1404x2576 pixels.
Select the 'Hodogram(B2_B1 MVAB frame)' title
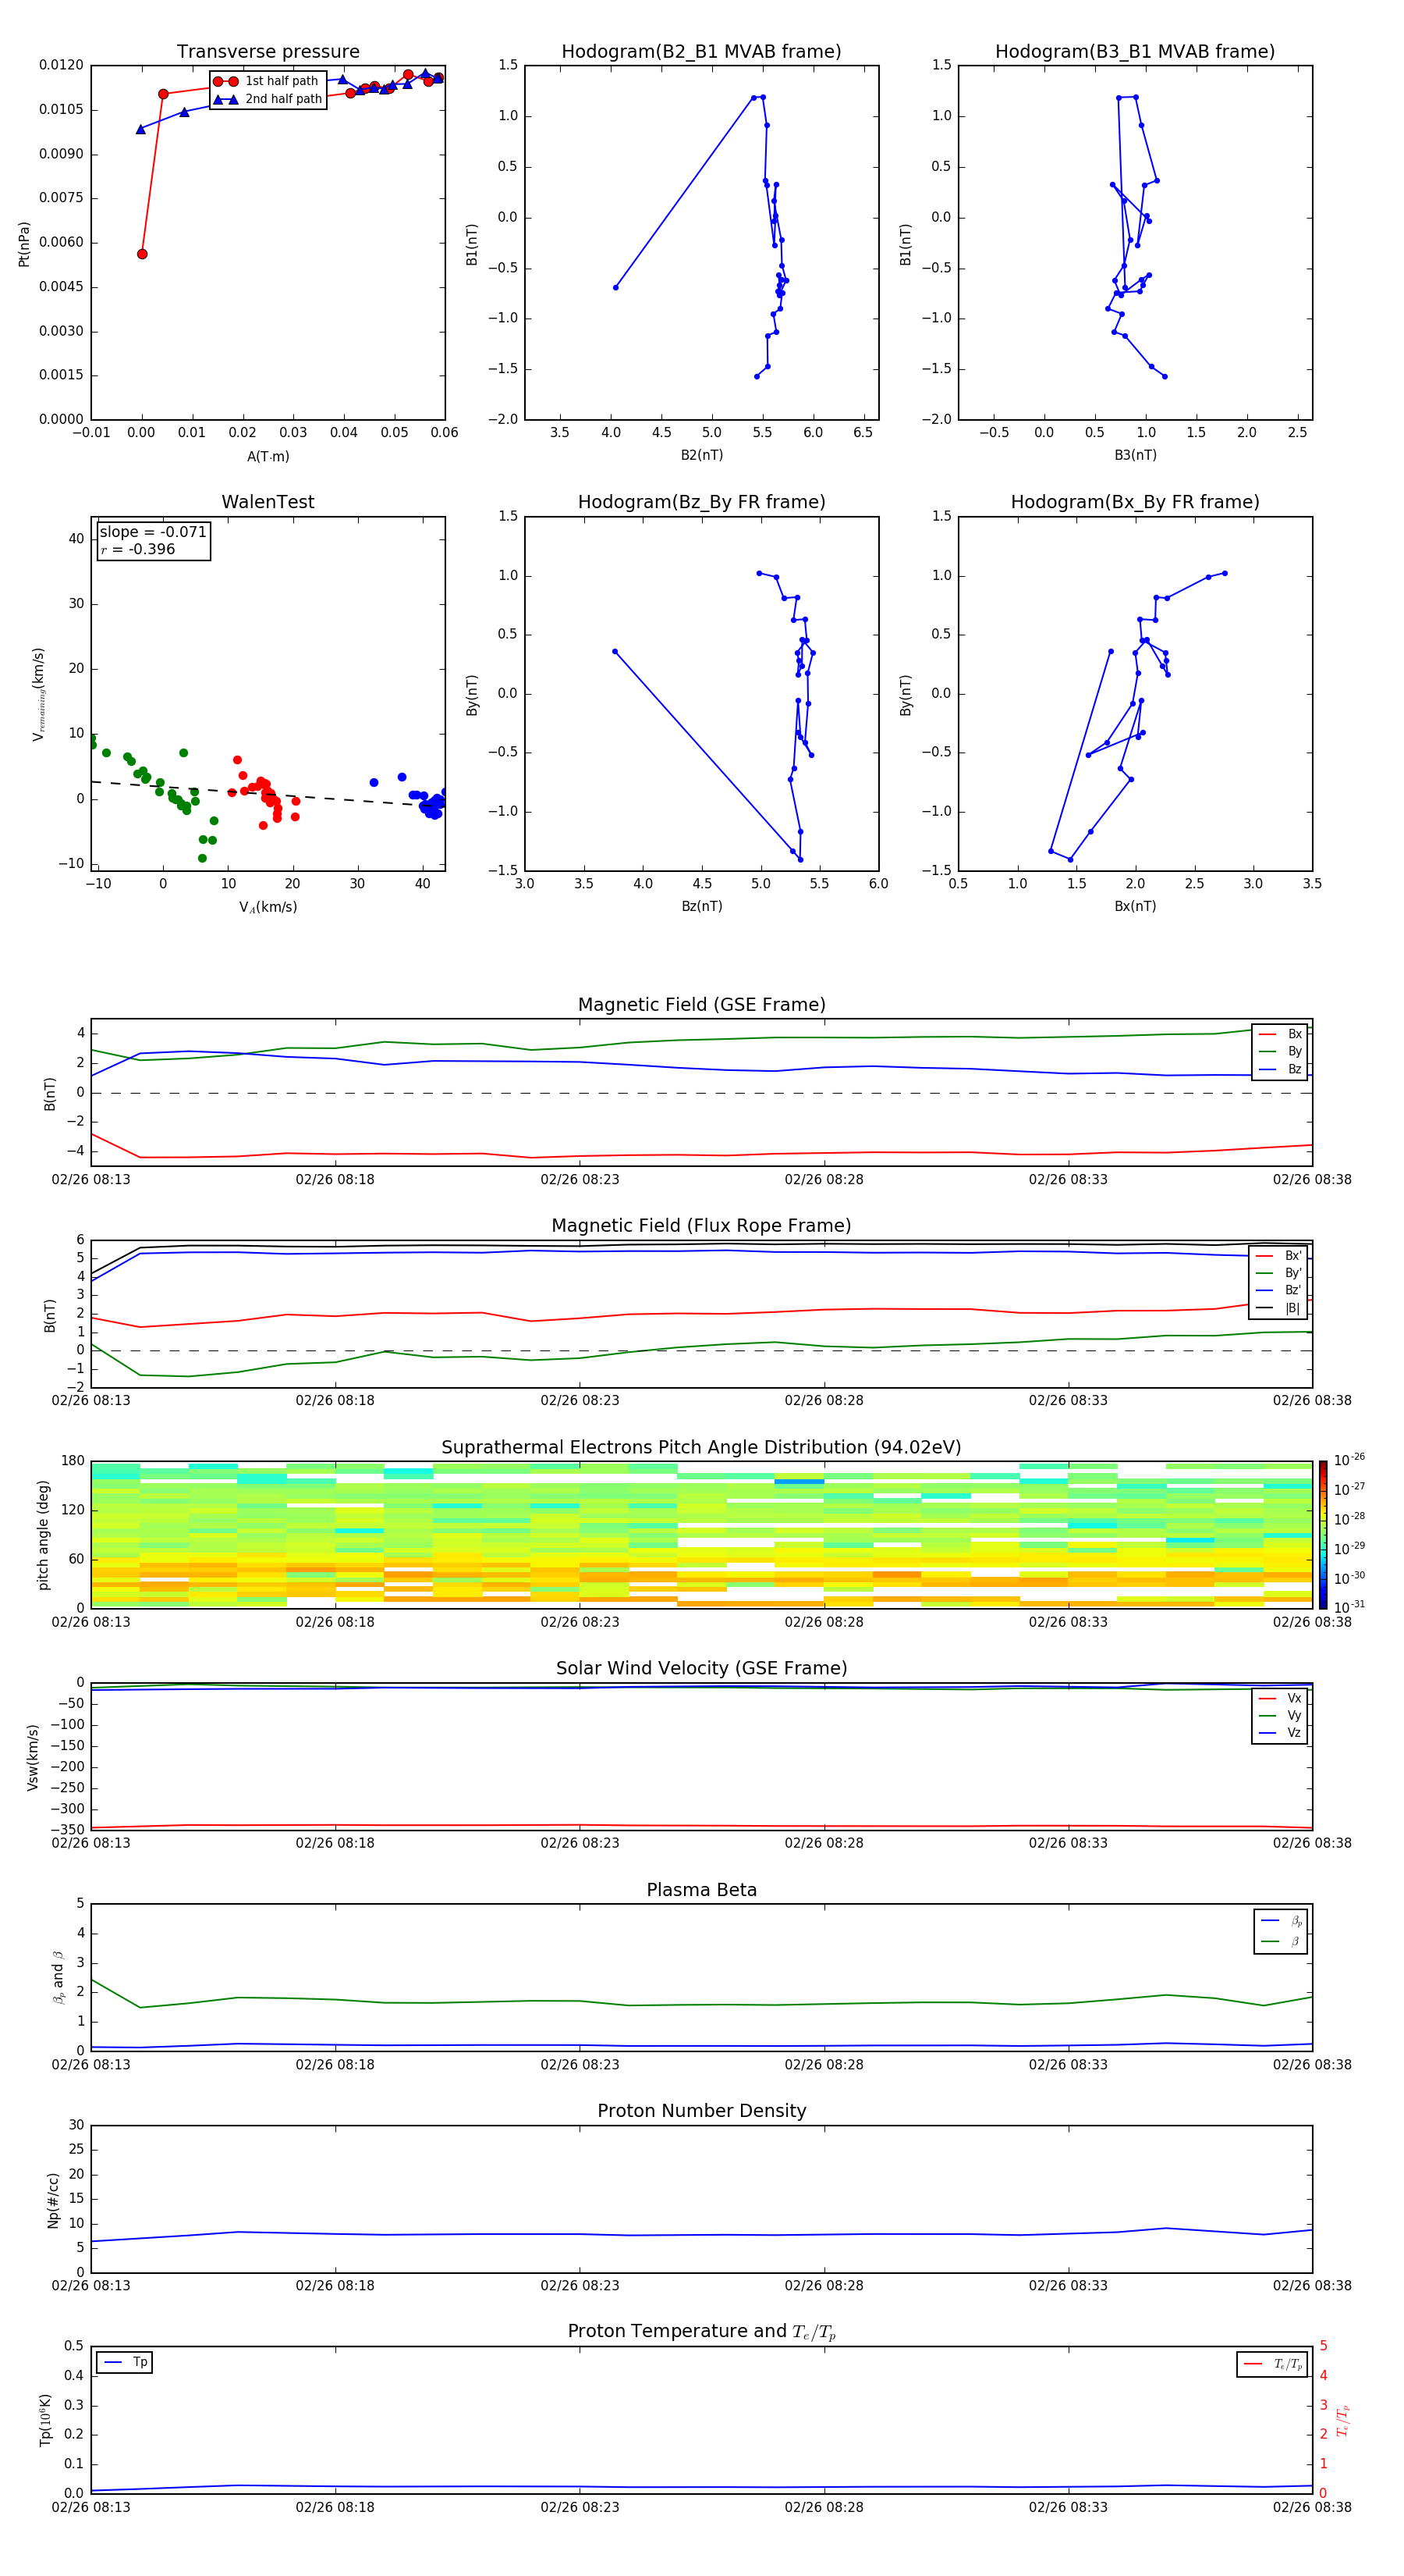point(701,52)
